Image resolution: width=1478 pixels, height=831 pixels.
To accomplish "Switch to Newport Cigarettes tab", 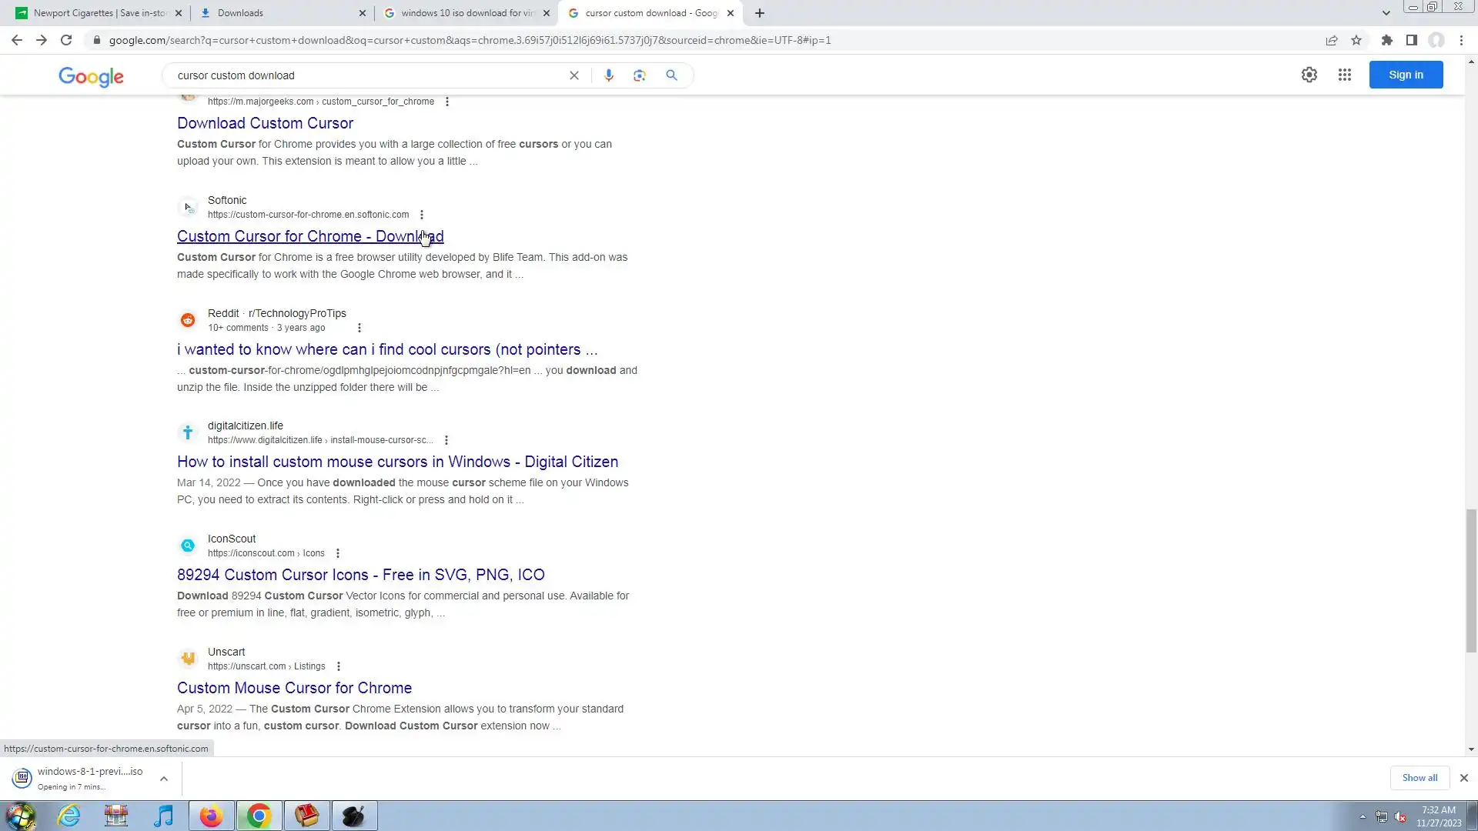I will point(99,13).
